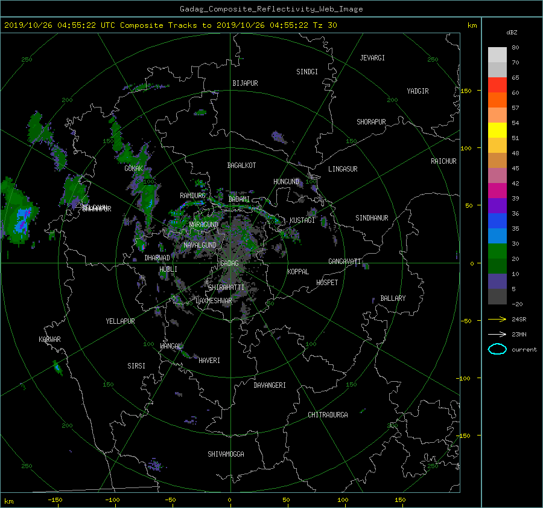The image size is (543, 508).
Task: Click the YELLAPUR city label
Action: 120,321
